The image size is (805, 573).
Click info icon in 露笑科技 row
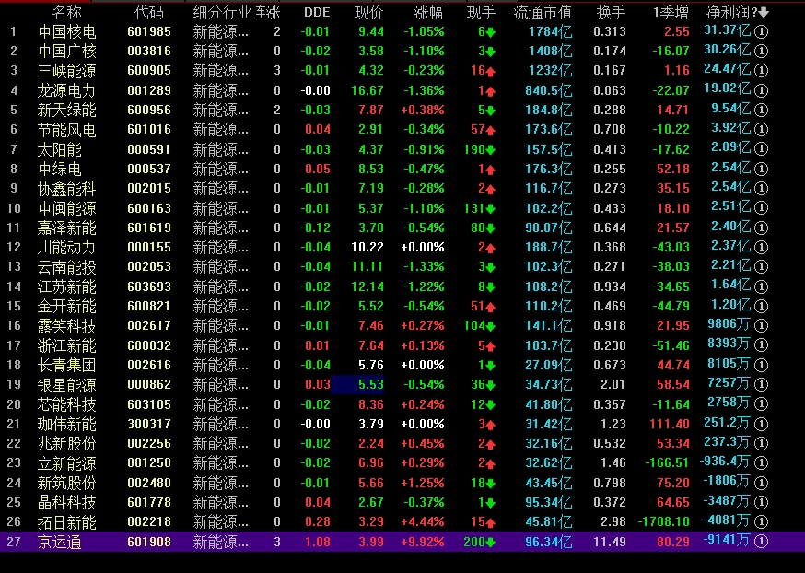pos(762,326)
